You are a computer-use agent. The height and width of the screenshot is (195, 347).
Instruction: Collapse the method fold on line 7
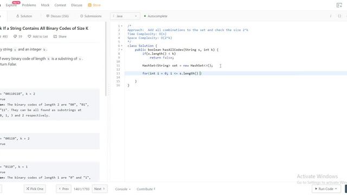pyautogui.click(x=121, y=50)
